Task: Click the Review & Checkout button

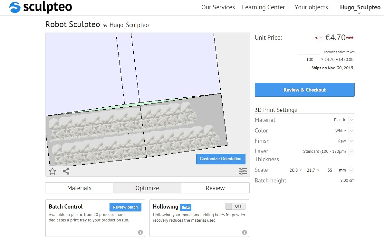Action: tap(305, 90)
